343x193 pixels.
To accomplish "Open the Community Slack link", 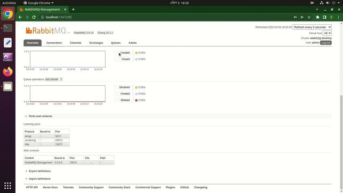I will point(120,188).
